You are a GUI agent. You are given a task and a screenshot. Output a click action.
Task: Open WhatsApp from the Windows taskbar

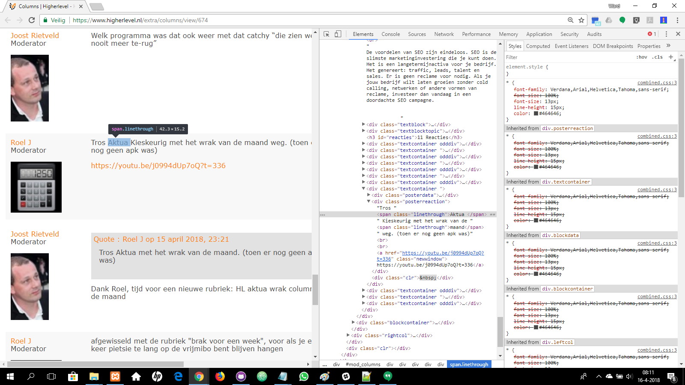tap(304, 376)
